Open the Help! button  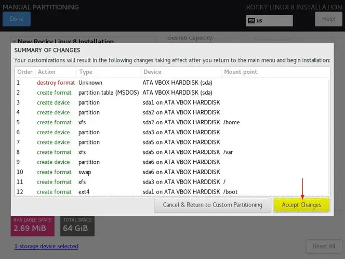pyautogui.click(x=328, y=19)
